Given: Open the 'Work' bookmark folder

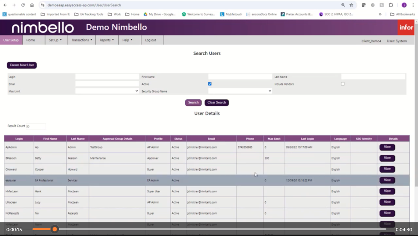Looking at the screenshot, I should coord(114,15).
